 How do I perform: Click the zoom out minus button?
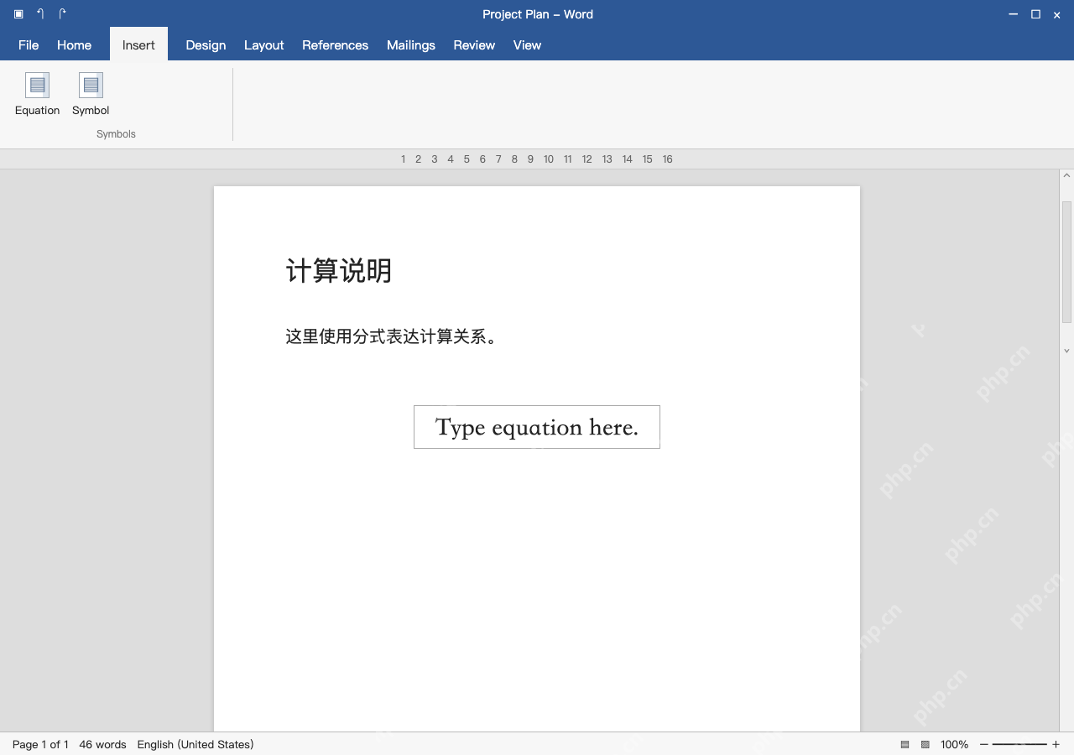984,744
